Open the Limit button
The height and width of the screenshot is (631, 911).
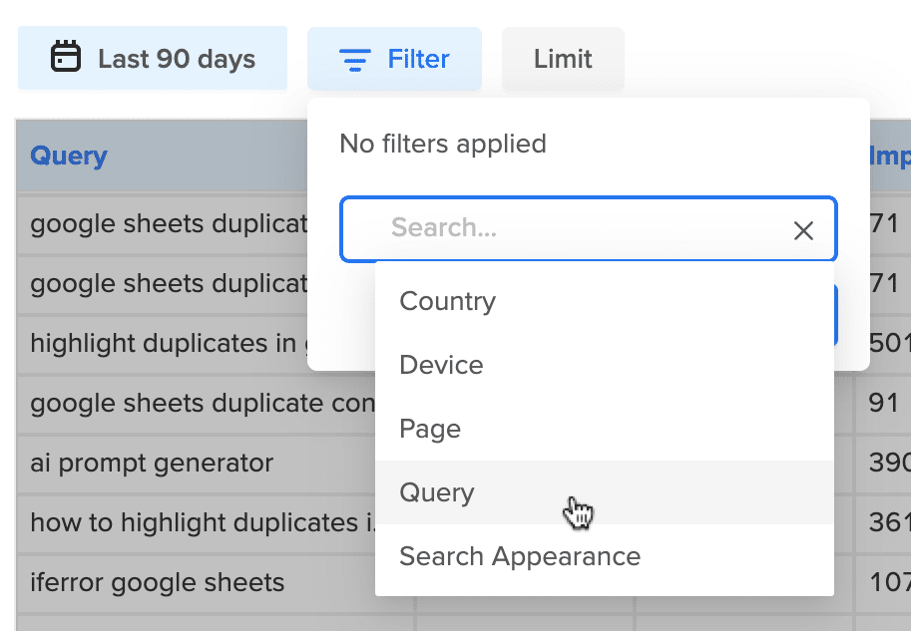(563, 59)
